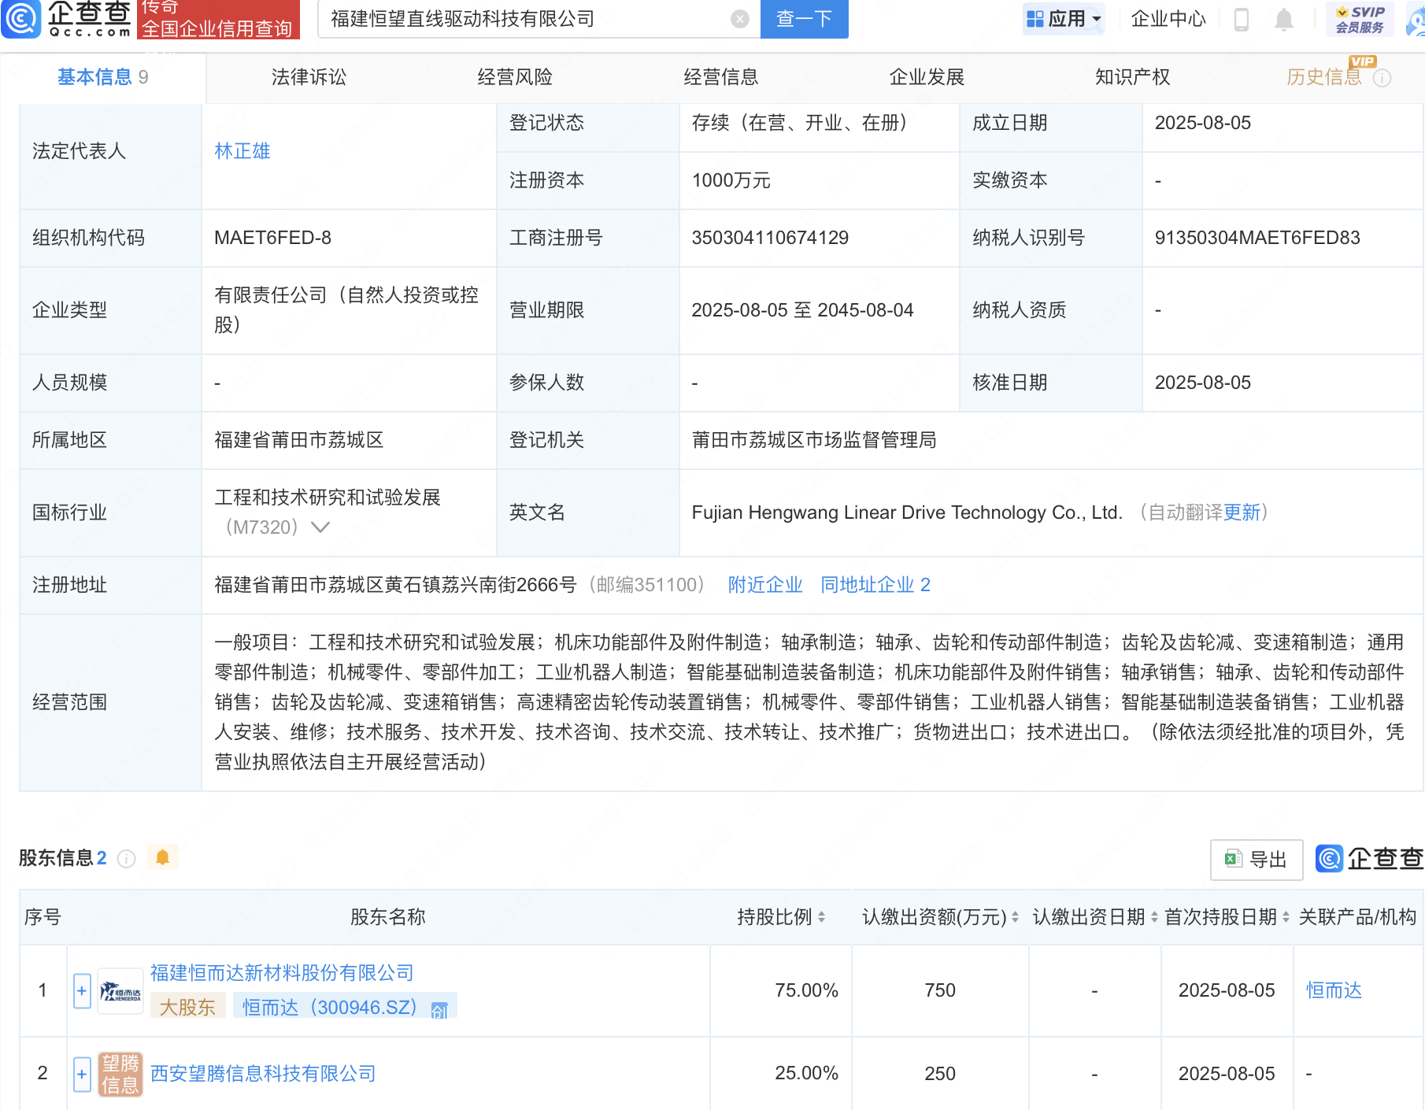The image size is (1425, 1110).
Task: Open the notification bell in header
Action: tap(1284, 19)
